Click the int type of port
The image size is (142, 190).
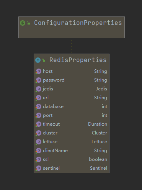104,115
